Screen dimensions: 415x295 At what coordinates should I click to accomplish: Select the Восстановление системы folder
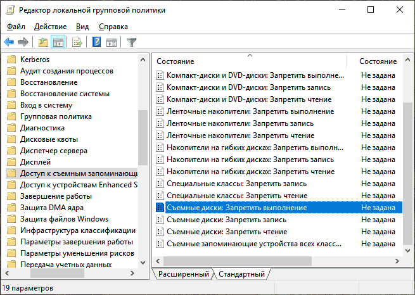[x=65, y=94]
